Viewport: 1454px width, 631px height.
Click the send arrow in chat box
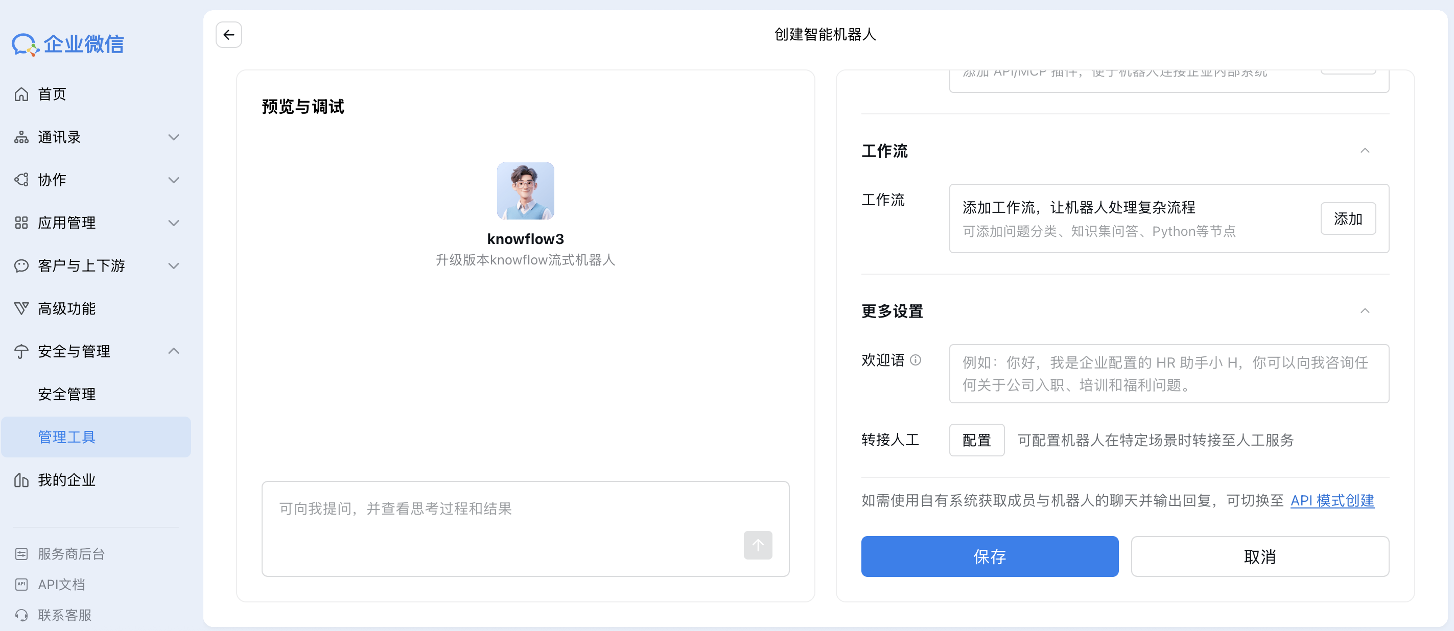pos(758,545)
